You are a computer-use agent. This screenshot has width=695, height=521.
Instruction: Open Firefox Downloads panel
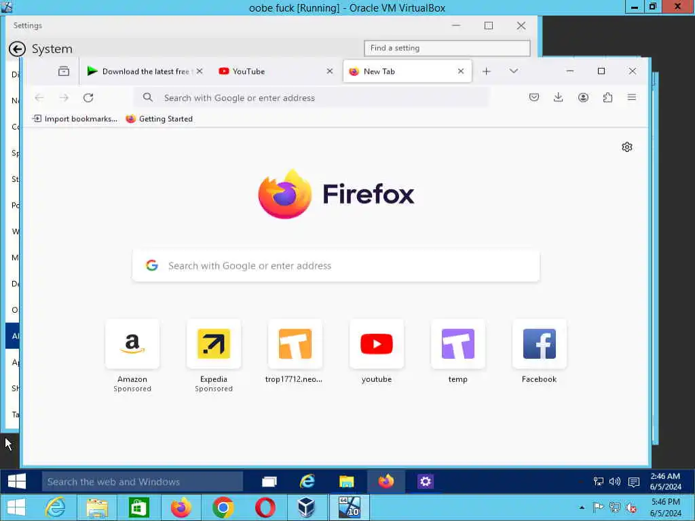559,98
